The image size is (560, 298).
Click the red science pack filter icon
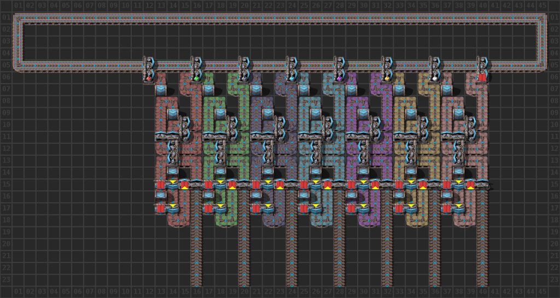pyautogui.click(x=149, y=79)
